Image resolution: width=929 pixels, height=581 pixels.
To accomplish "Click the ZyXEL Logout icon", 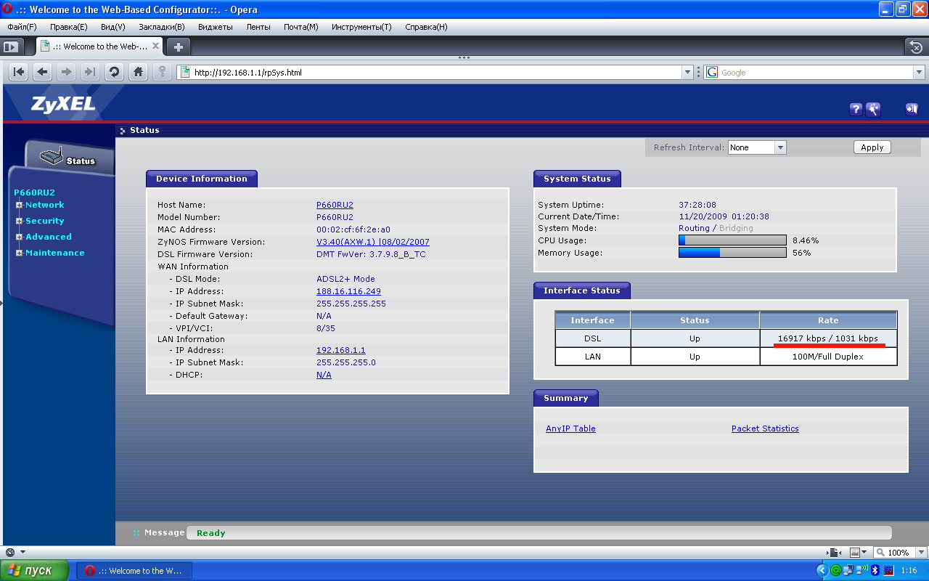I will [x=911, y=109].
